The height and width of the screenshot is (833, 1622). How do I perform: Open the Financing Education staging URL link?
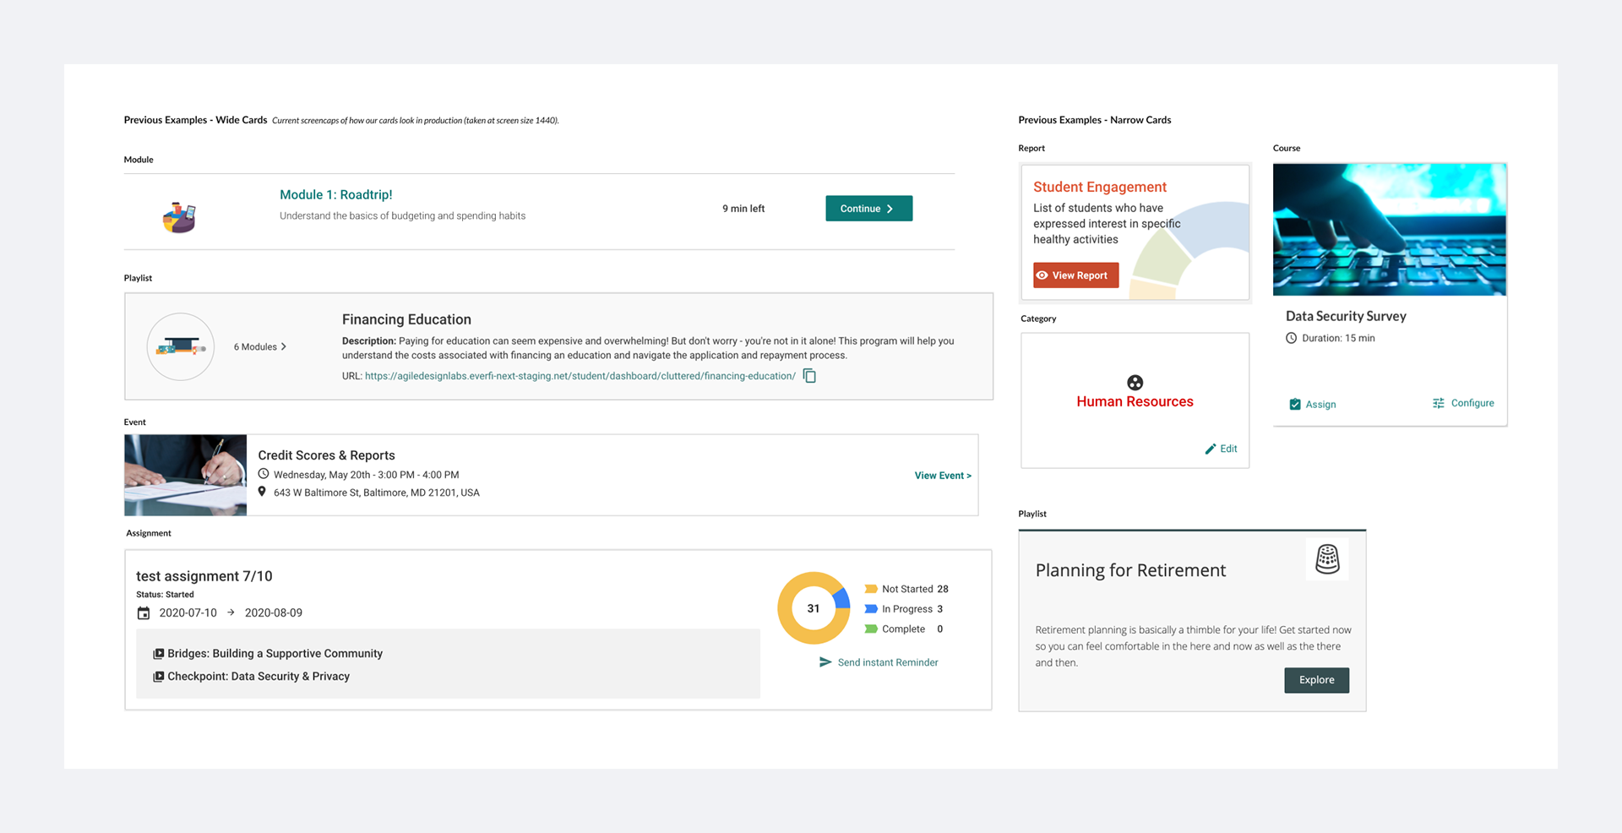click(x=580, y=376)
